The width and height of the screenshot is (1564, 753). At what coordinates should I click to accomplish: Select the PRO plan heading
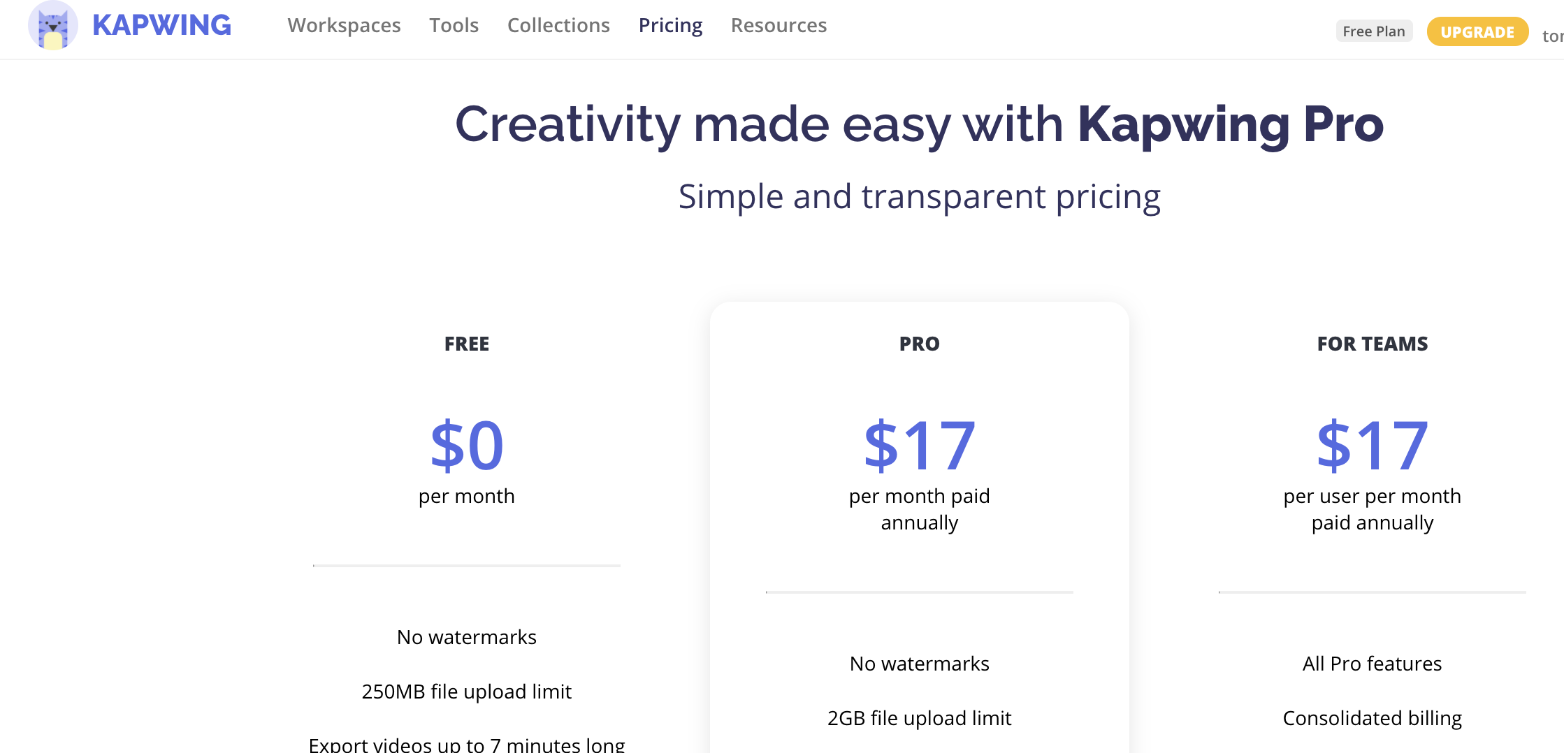tap(920, 344)
